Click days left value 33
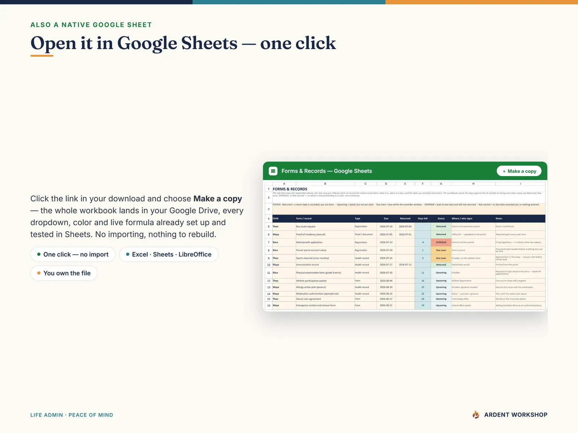 pyautogui.click(x=423, y=306)
